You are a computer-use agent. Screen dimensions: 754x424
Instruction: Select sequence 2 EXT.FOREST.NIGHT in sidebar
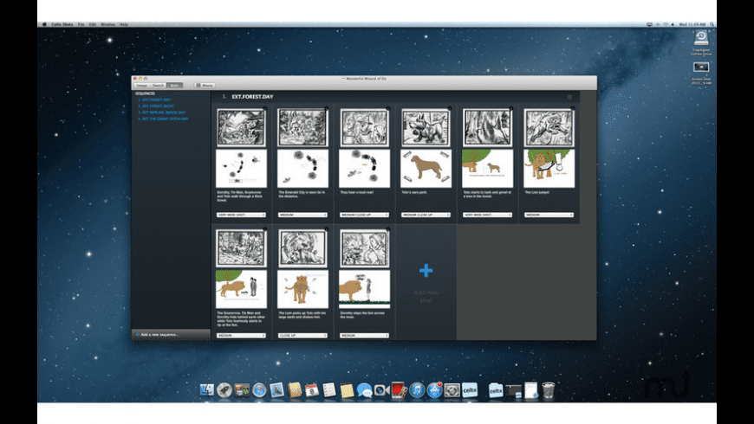click(156, 106)
